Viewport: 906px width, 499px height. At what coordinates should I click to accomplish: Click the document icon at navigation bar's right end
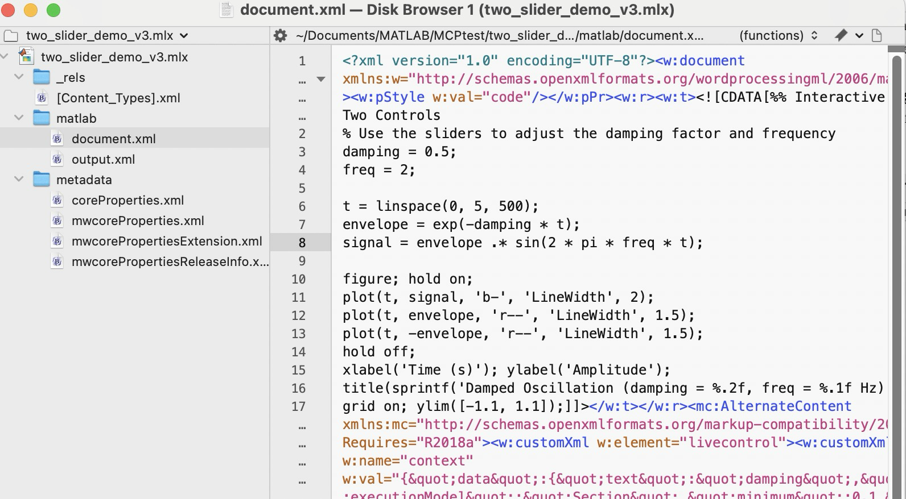[877, 35]
